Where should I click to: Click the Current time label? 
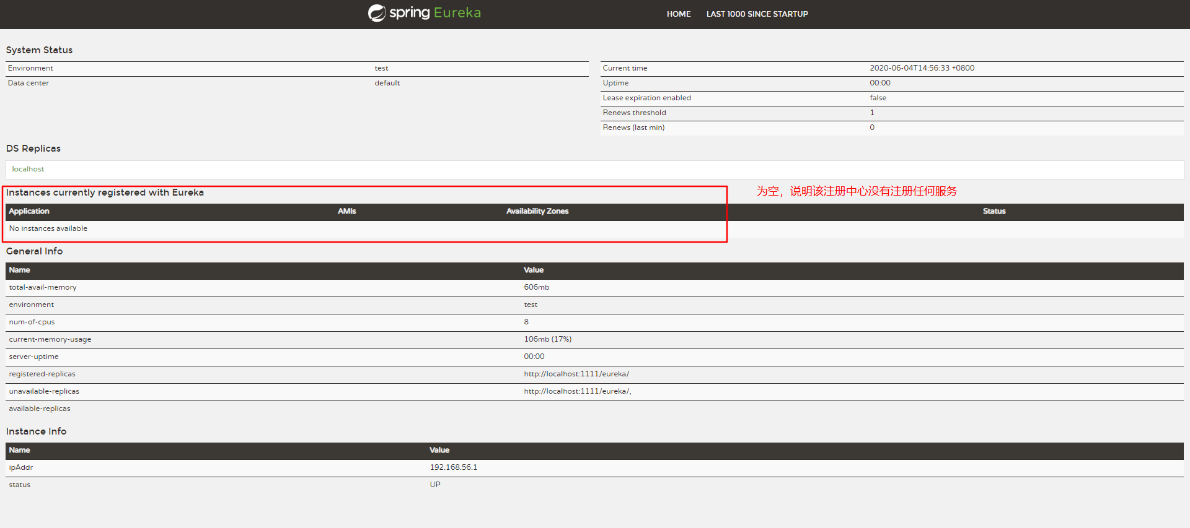pos(625,68)
